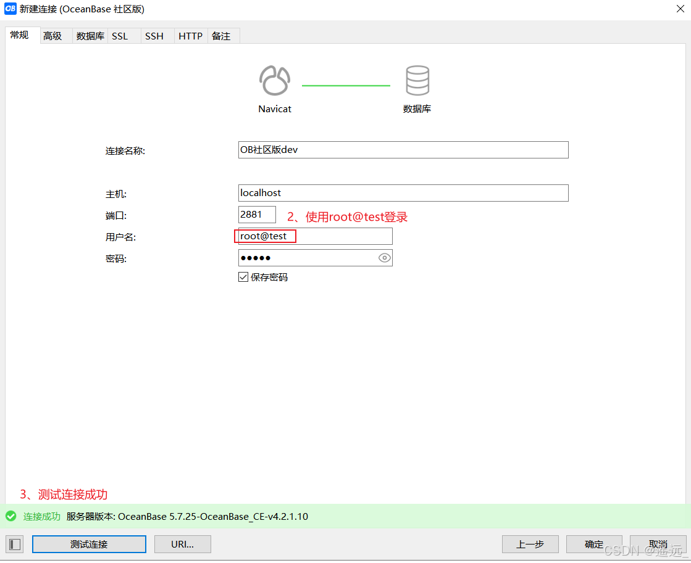Viewport: 691px width, 563px height.
Task: Click the green connection success check icon
Action: click(x=11, y=516)
